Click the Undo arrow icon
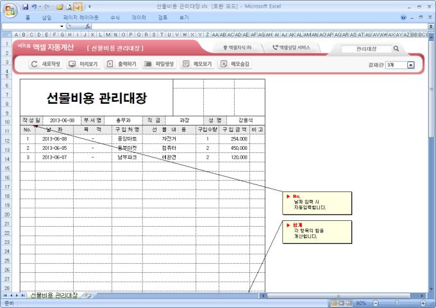 coord(34,6)
